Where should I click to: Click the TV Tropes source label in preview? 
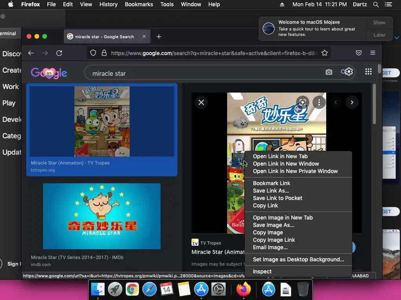tap(211, 243)
